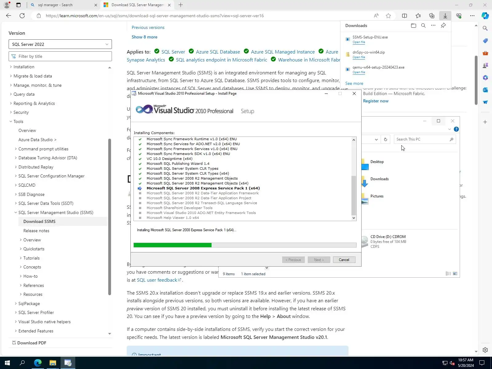
Task: Open File Explorer address bar dropdown arrow
Action: [x=376, y=139]
